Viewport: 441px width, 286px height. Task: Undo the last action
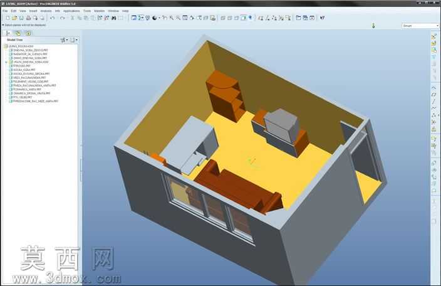53,18
